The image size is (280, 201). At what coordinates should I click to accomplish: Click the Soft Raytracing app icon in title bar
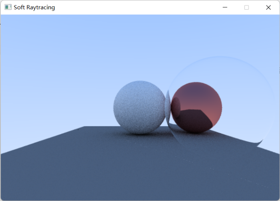pos(8,7)
